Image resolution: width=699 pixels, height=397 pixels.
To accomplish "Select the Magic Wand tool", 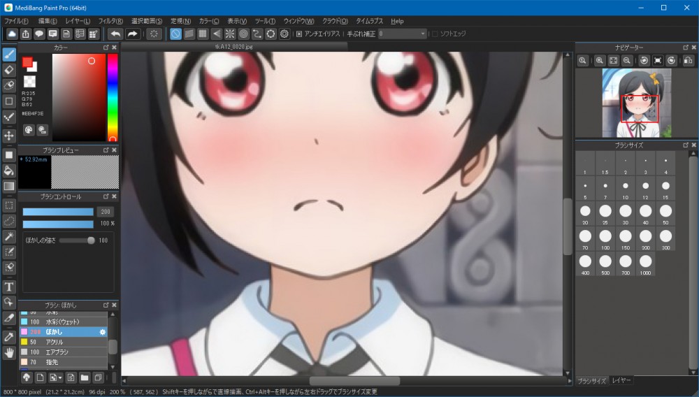I will [x=9, y=237].
